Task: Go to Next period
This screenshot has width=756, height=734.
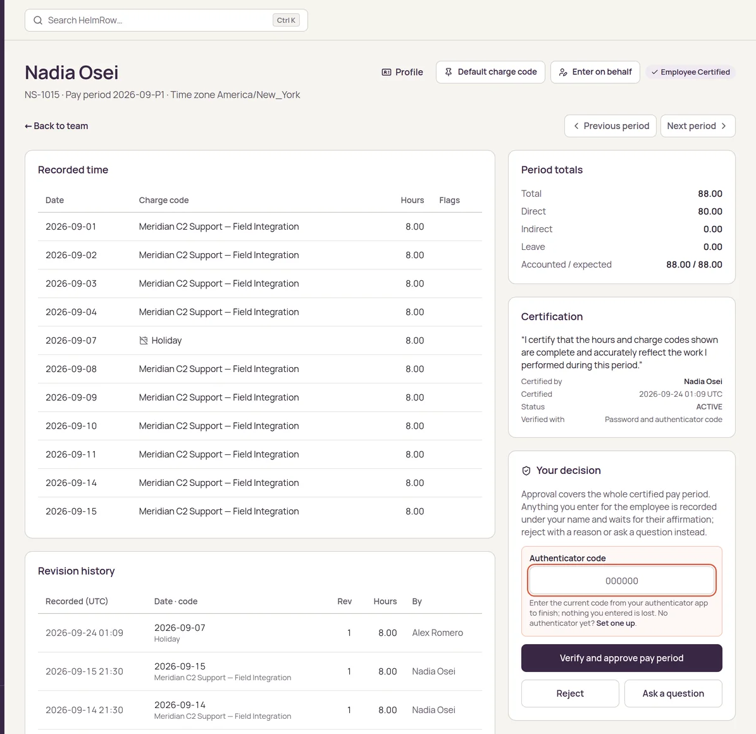Action: 698,126
